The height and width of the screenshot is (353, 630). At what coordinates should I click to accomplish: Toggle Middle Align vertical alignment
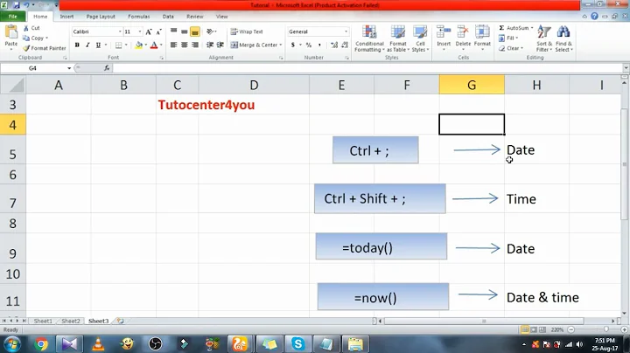pos(184,31)
